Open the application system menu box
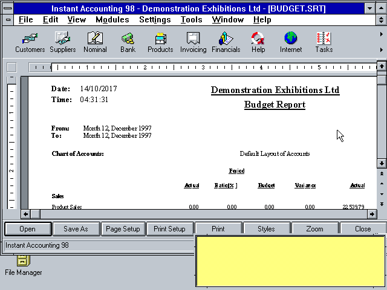Screen dimensions: 387x290 pyautogui.click(x=8, y=8)
